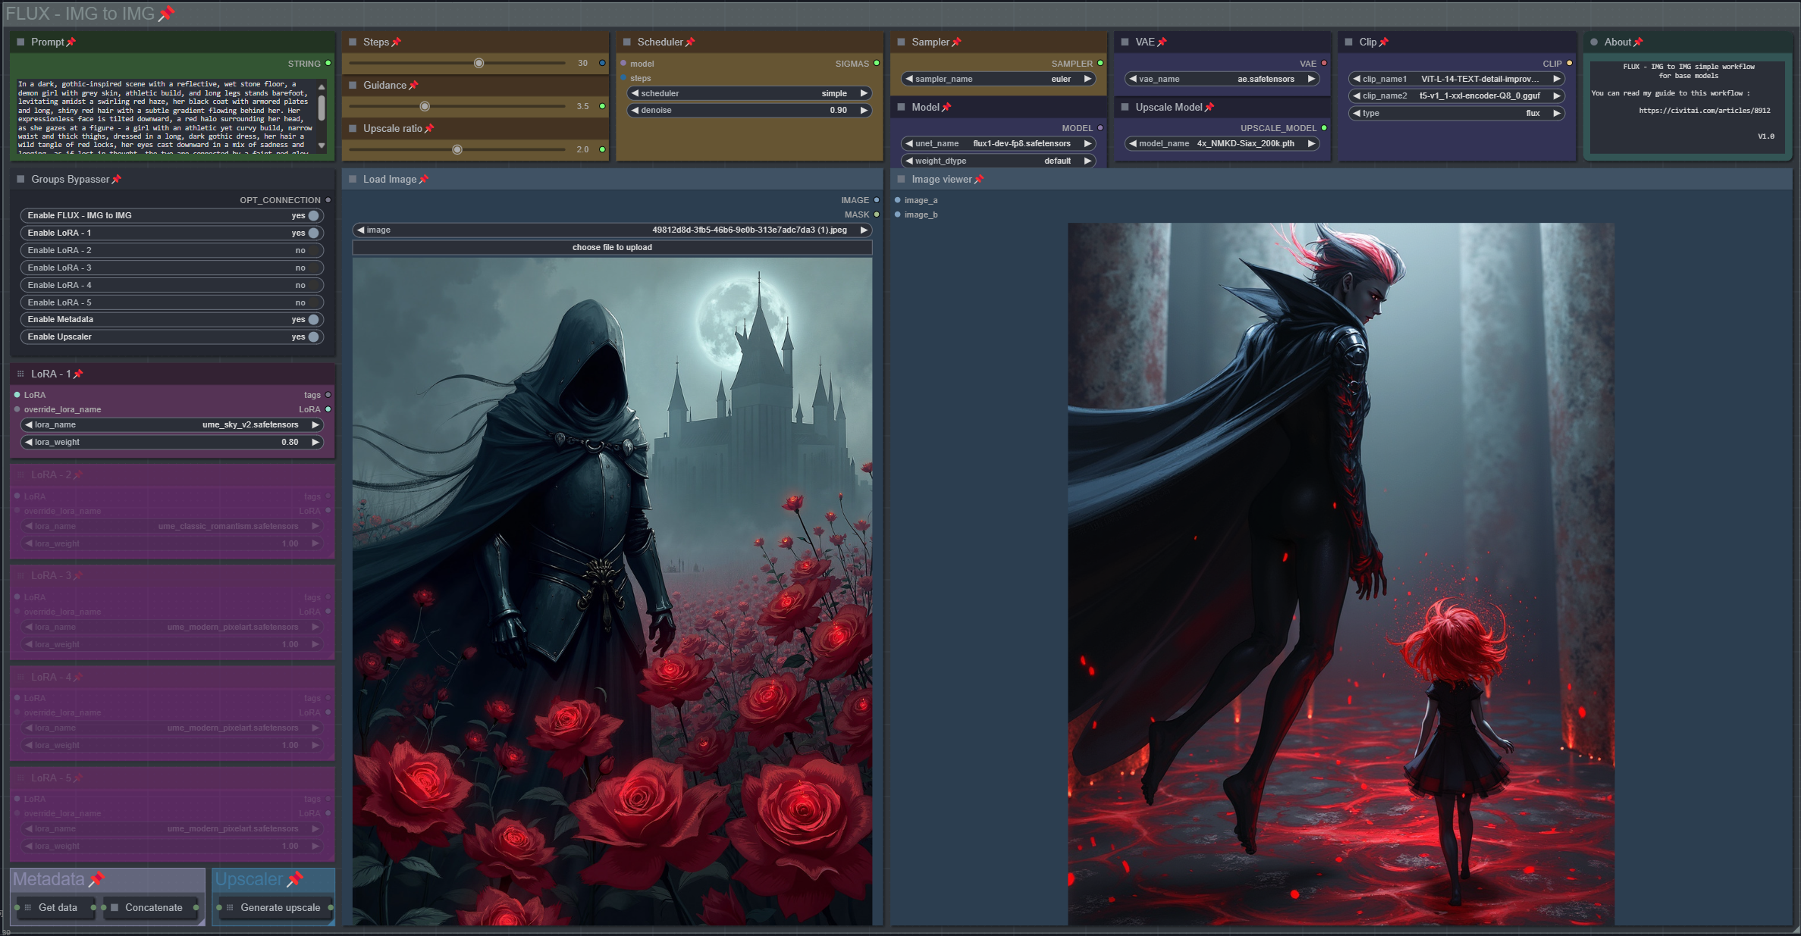Click the Concatenate node button
The image size is (1801, 936).
153,907
